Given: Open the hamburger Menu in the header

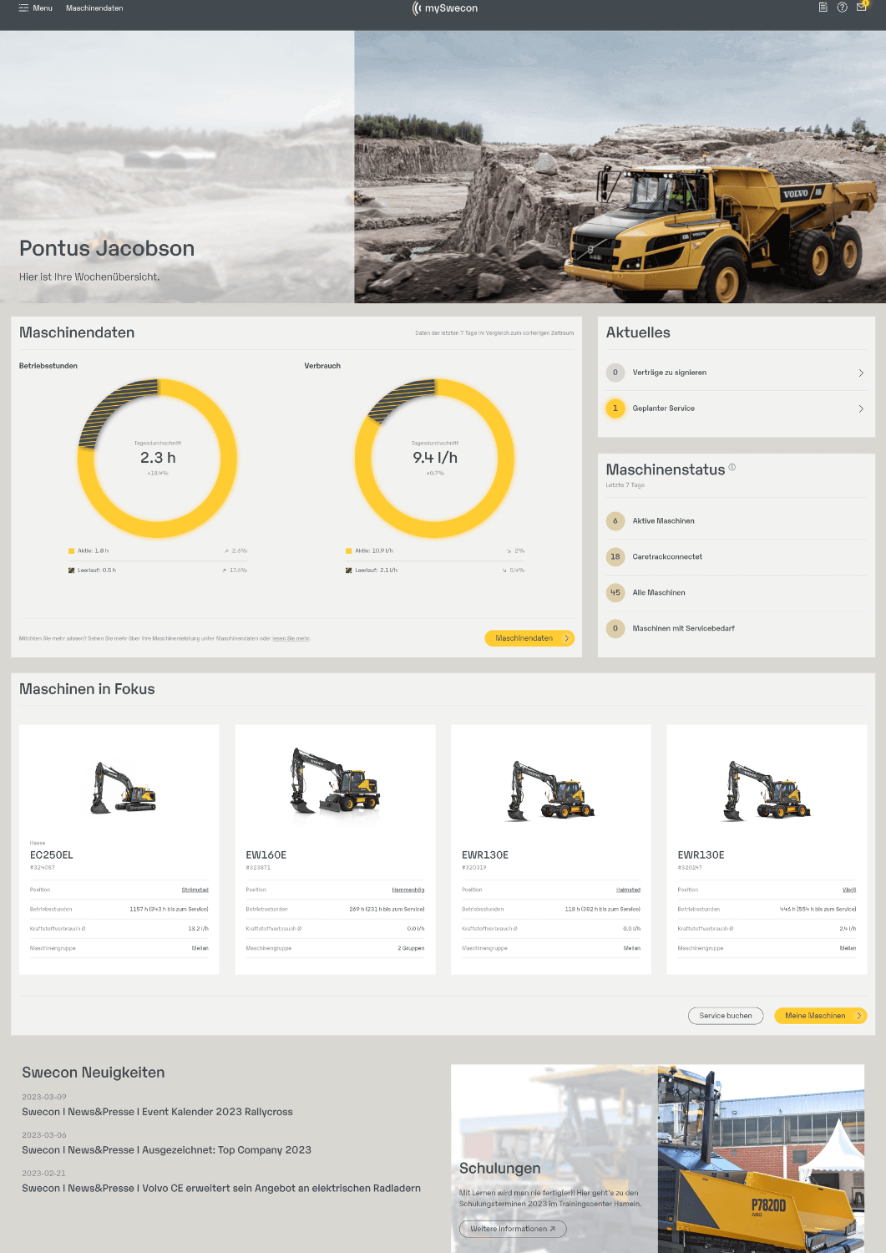Looking at the screenshot, I should coord(35,8).
